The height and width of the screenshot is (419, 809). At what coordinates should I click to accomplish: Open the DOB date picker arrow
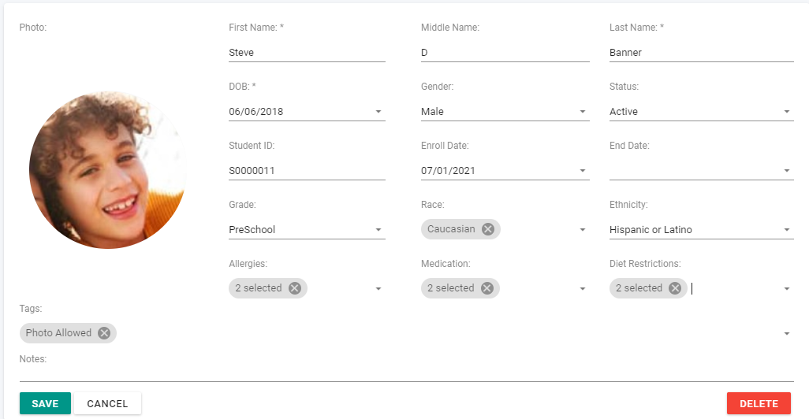(378, 112)
